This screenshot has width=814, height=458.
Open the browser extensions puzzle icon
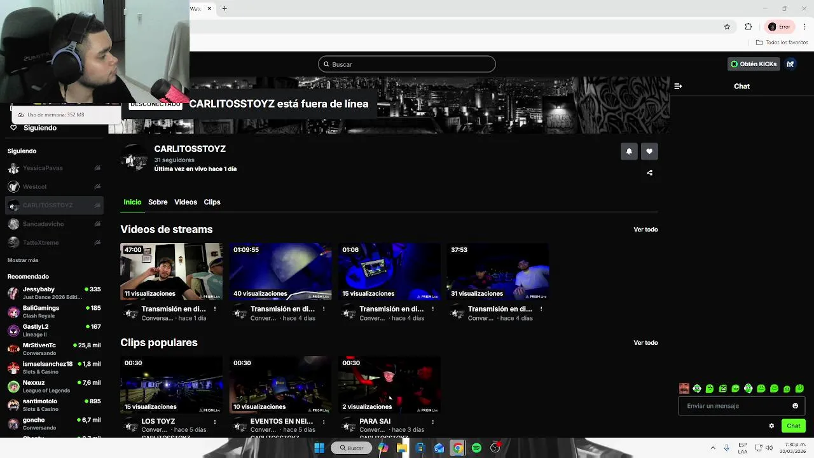click(x=748, y=27)
